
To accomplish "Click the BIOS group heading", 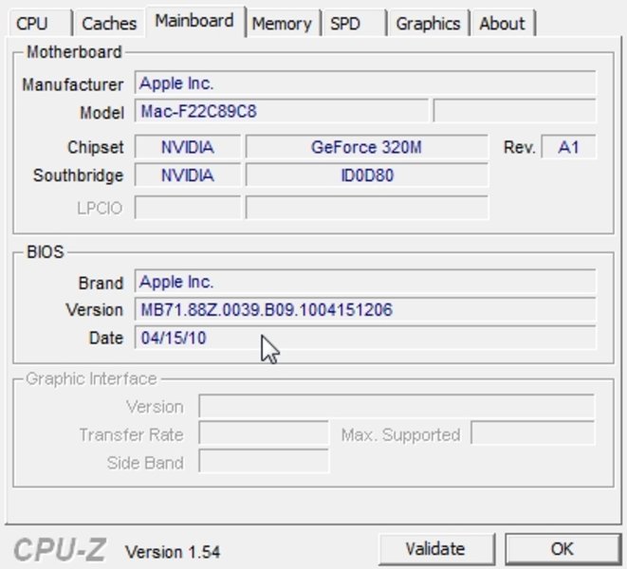I will click(x=46, y=252).
